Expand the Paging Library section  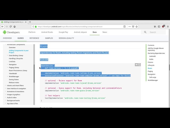[7, 67]
